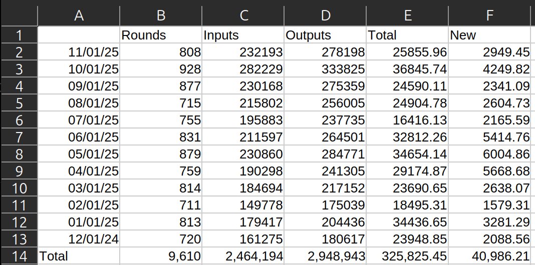Viewport: 535px width, 265px height.
Task: Select Inputs total 2,464,194
Action: pyautogui.click(x=243, y=256)
